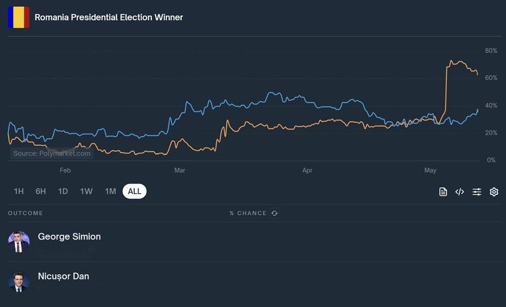Click the Source: Polymarket.com label
This screenshot has width=506, height=307.
pyautogui.click(x=52, y=153)
